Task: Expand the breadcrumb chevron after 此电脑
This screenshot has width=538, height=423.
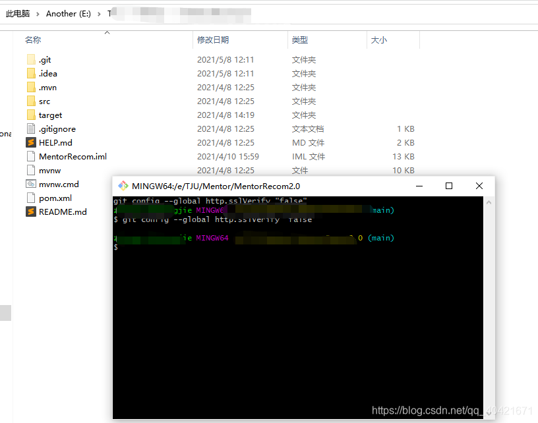Action: pyautogui.click(x=37, y=13)
